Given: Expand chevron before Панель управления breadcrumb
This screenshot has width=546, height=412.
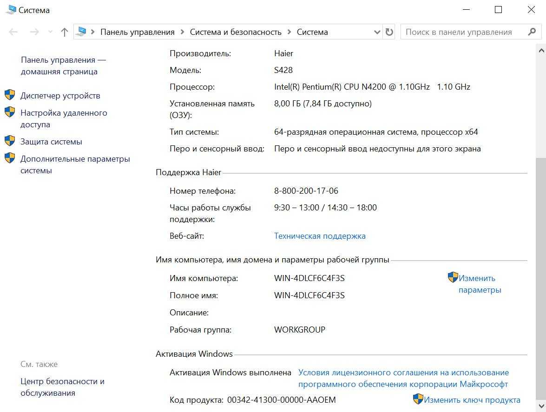Looking at the screenshot, I should pos(93,32).
